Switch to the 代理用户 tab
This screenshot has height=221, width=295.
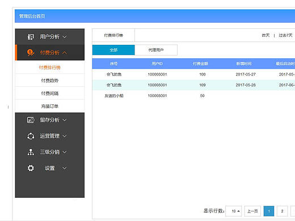point(156,50)
